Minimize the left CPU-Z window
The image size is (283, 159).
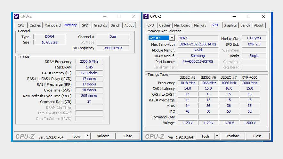pyautogui.click(x=105, y=16)
